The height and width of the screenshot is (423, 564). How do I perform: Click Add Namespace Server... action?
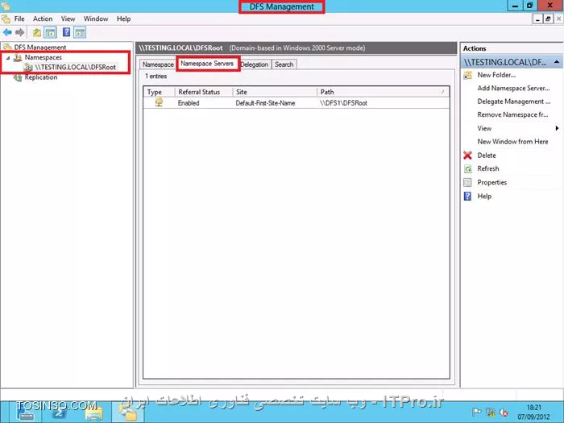click(x=513, y=88)
